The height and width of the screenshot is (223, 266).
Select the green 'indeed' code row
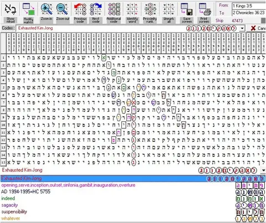[133, 199]
